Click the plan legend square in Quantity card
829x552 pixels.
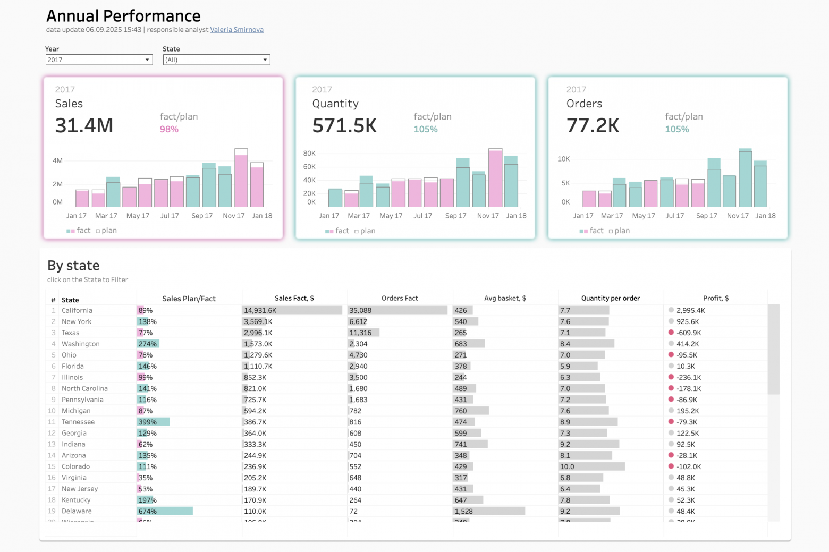pyautogui.click(x=357, y=231)
